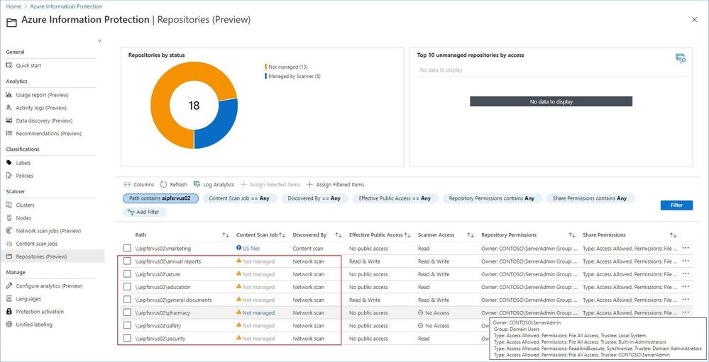Open Data discovery (Preview) menu item
The width and height of the screenshot is (709, 362).
44,120
